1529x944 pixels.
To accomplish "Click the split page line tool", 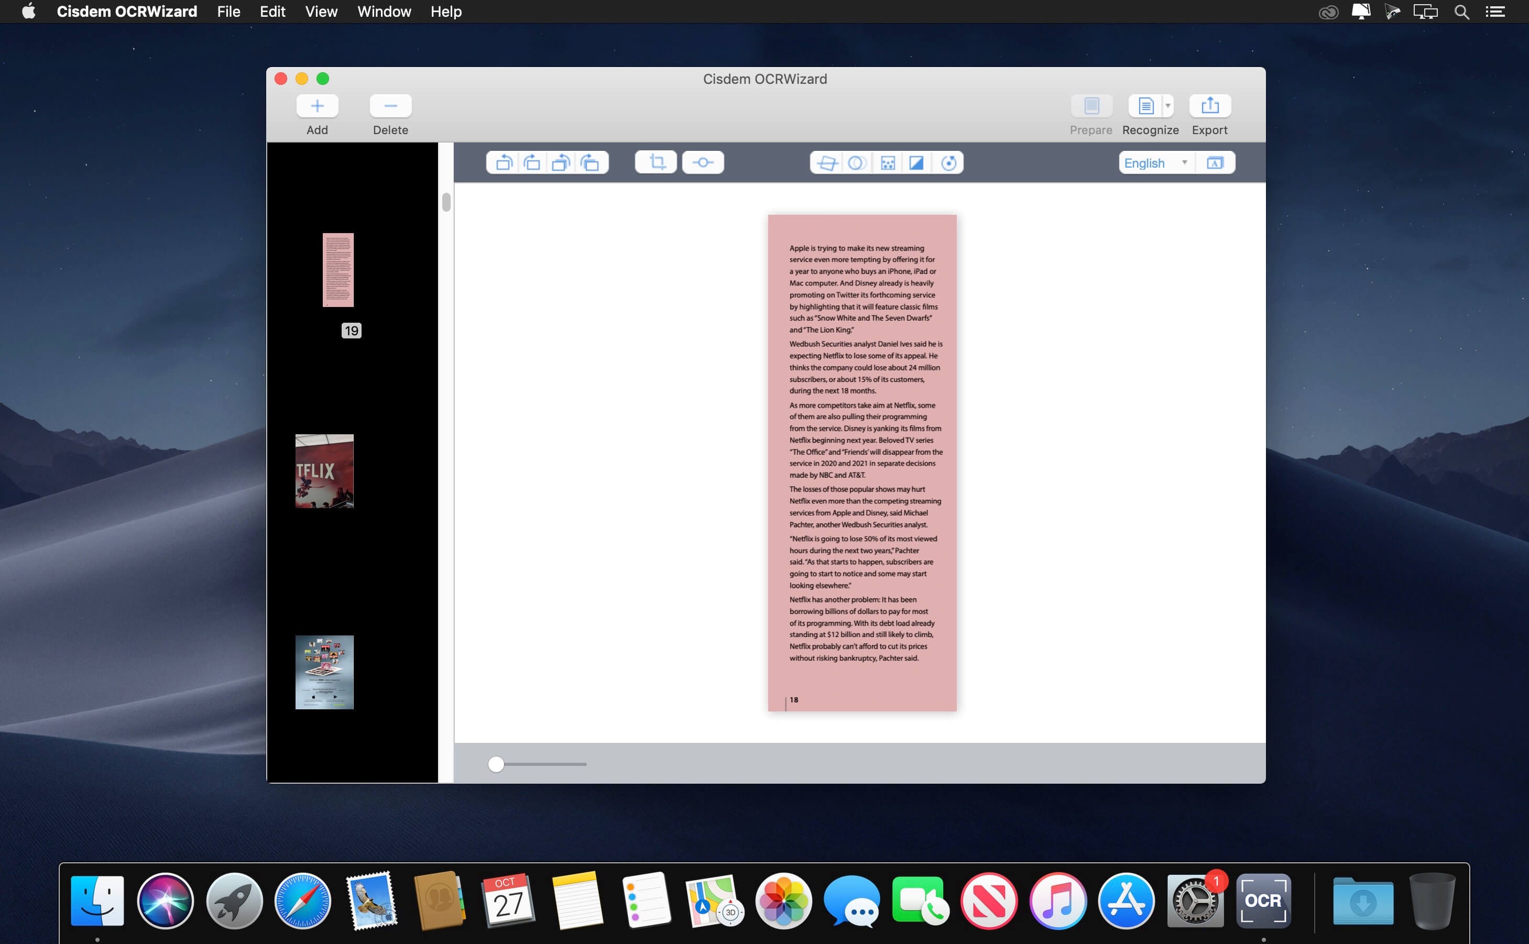I will click(702, 162).
